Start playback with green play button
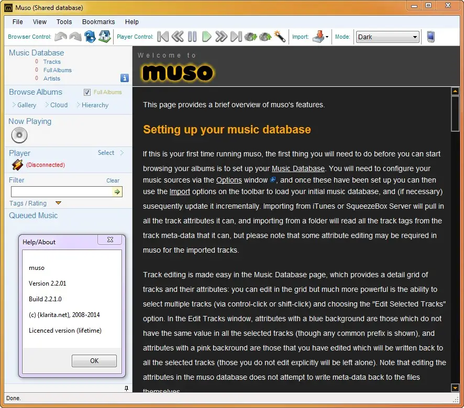464x408 pixels. (x=206, y=37)
